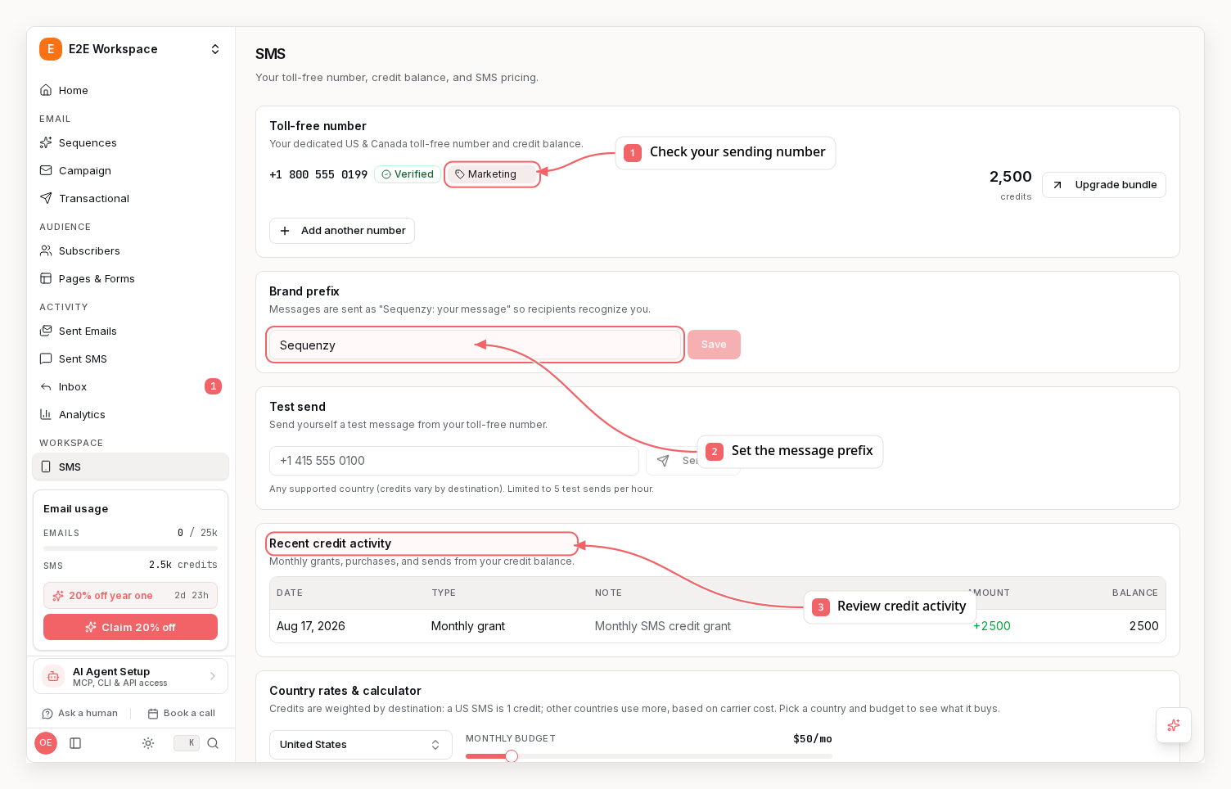
Task: Open Transactional emails page
Action: click(x=131, y=198)
